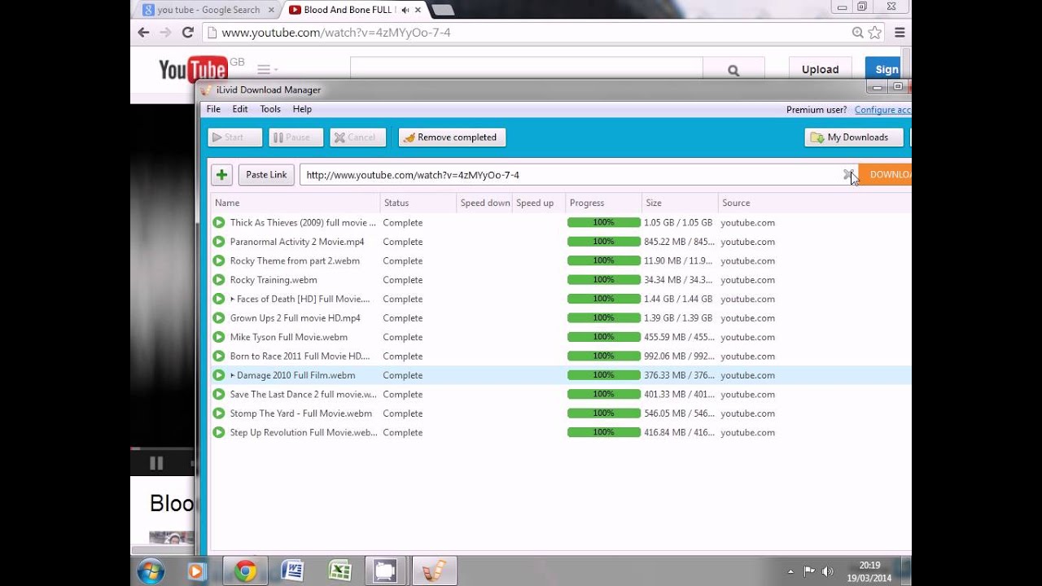Click the Paste Link button
This screenshot has width=1042, height=586.
(x=266, y=175)
